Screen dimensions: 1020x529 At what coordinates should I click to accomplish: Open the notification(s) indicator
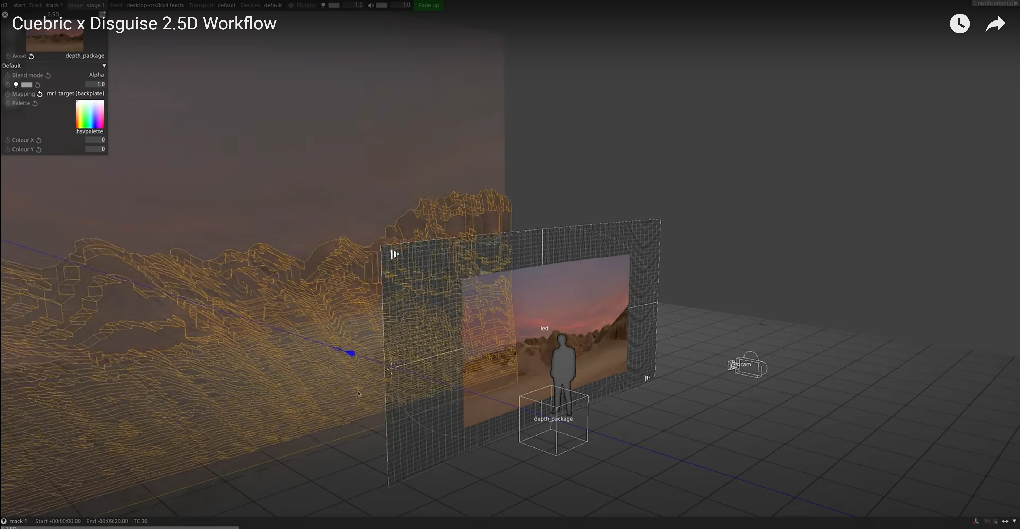point(996,3)
